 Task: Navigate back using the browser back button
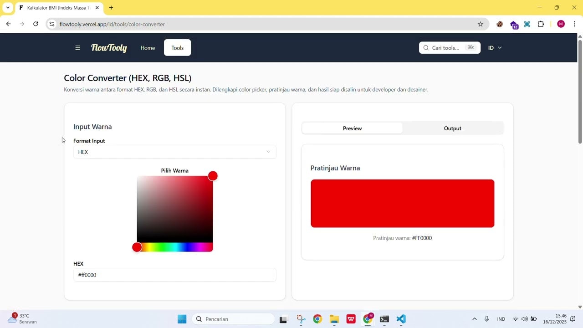pyautogui.click(x=8, y=24)
